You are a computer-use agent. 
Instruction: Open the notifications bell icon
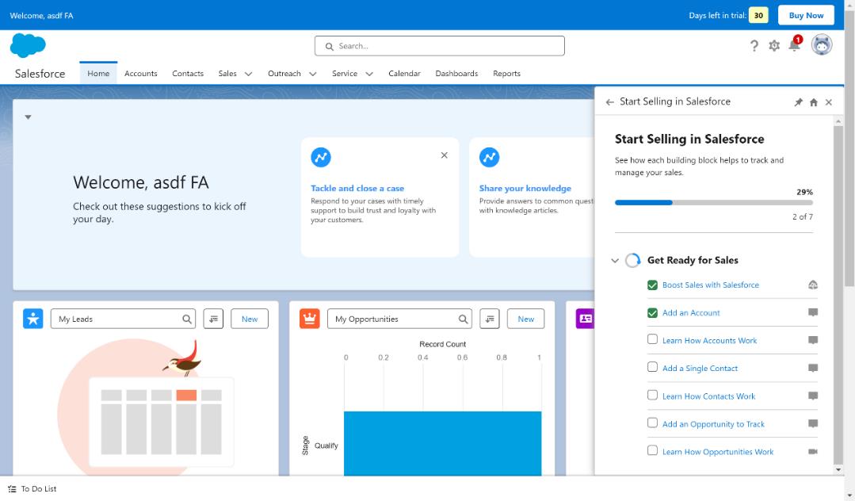tap(794, 46)
